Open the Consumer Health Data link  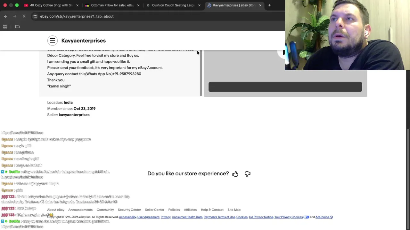point(187,217)
